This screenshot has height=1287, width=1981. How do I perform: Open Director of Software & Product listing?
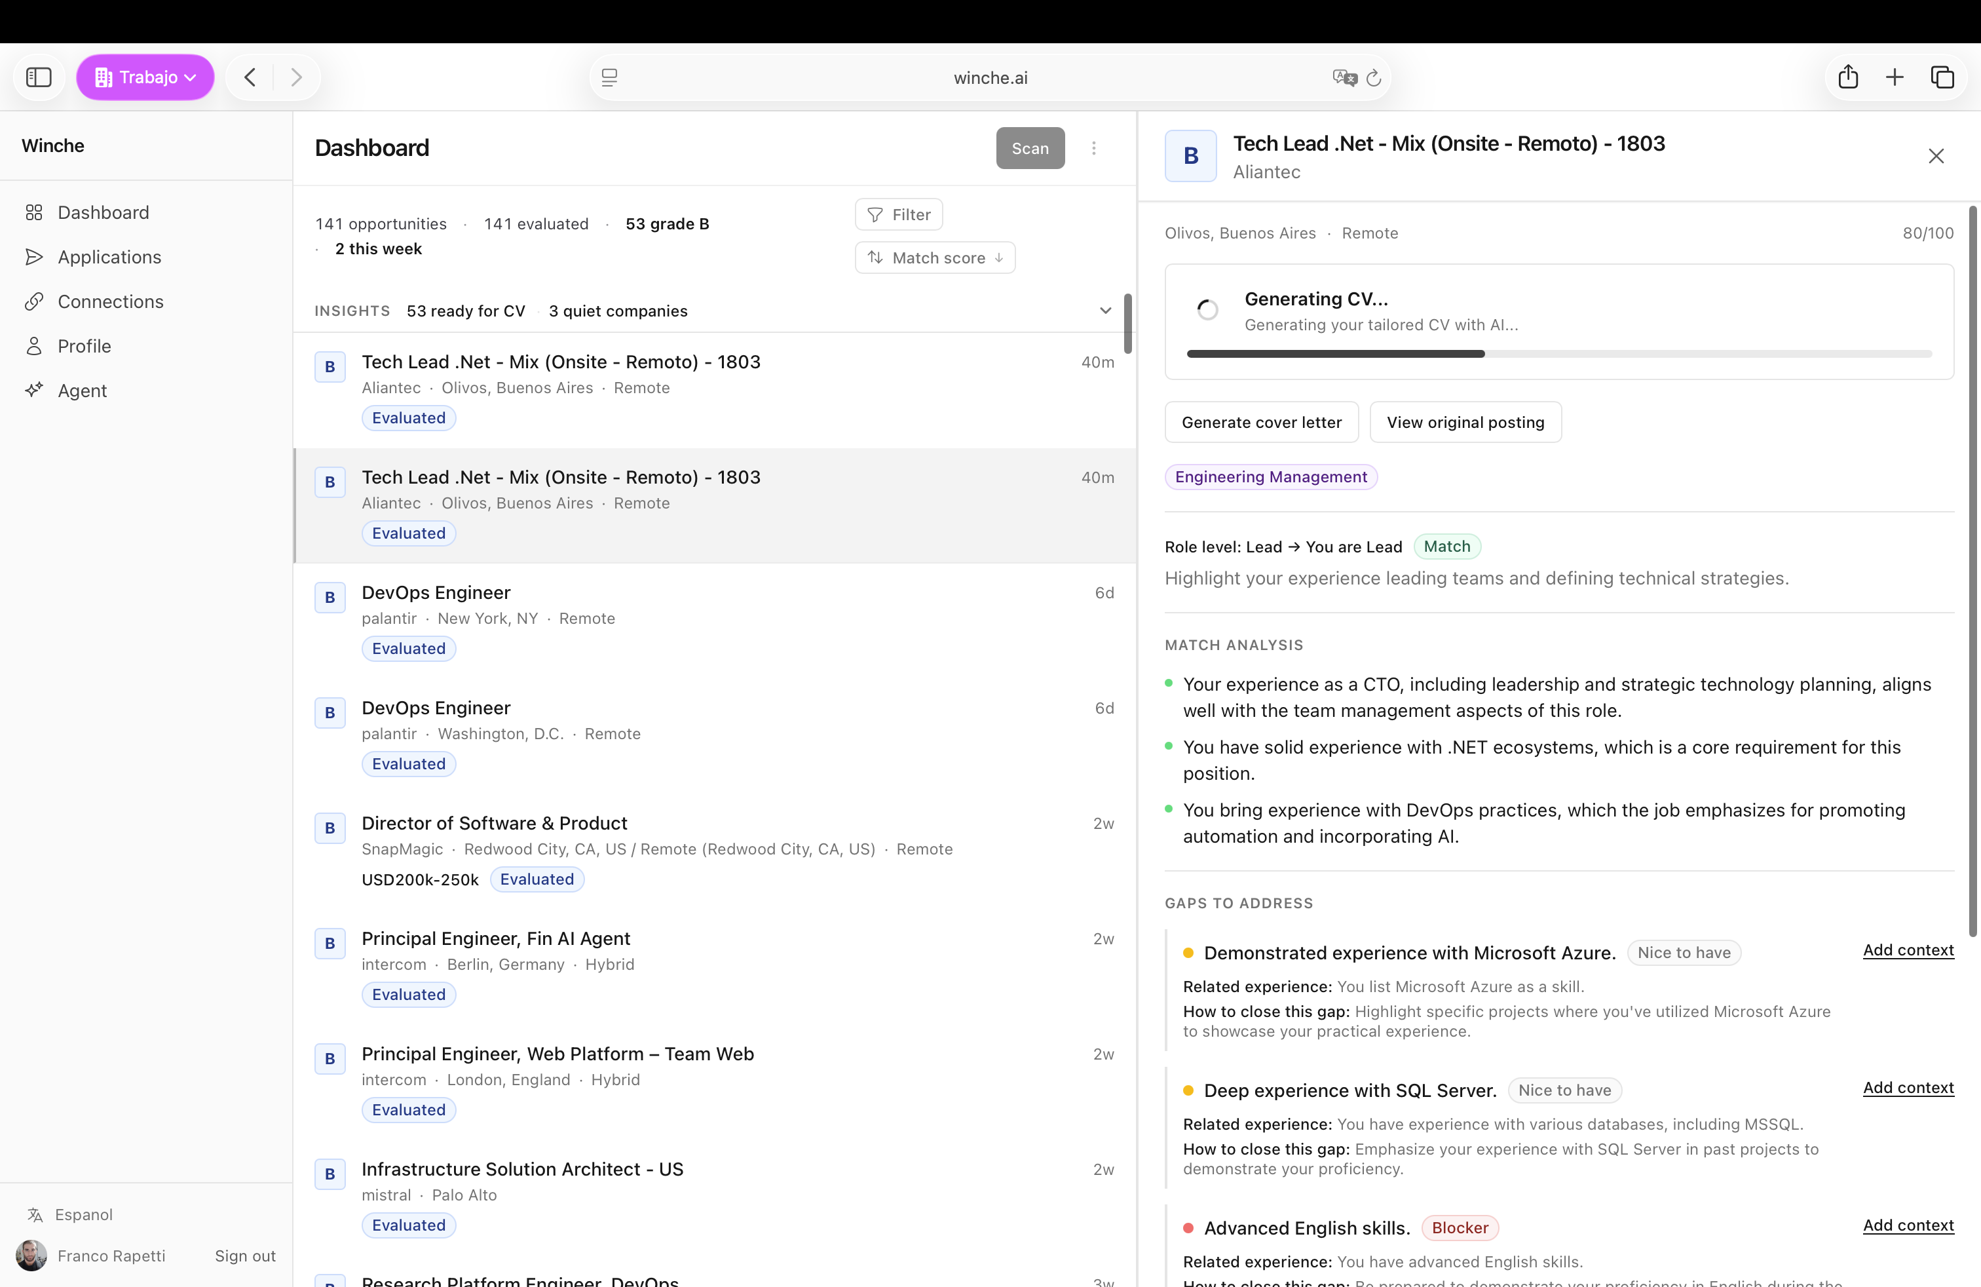click(x=715, y=852)
